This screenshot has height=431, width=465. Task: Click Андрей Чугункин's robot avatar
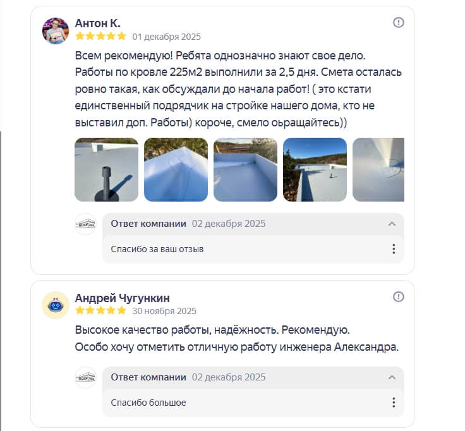pos(55,305)
